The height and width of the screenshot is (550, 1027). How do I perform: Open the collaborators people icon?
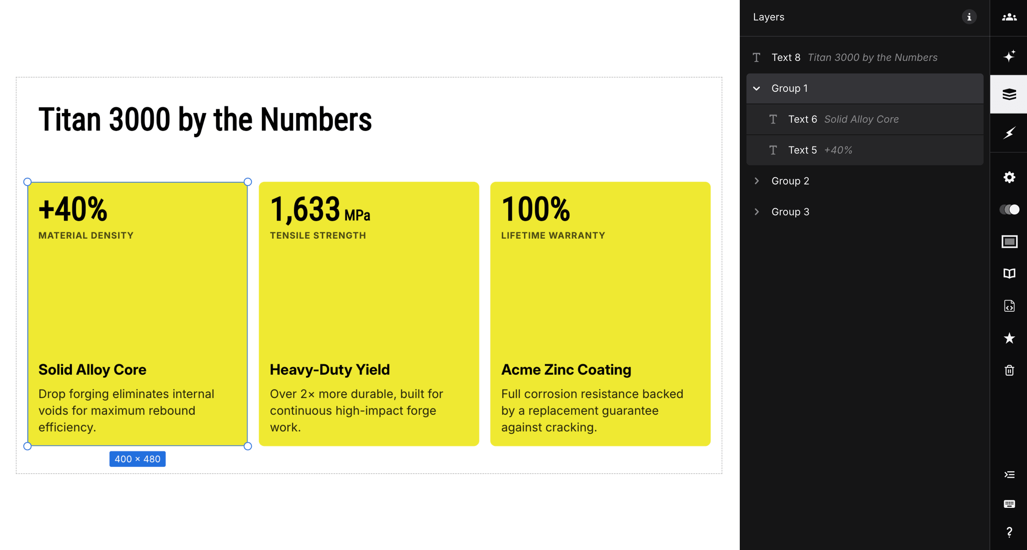pyautogui.click(x=1009, y=17)
